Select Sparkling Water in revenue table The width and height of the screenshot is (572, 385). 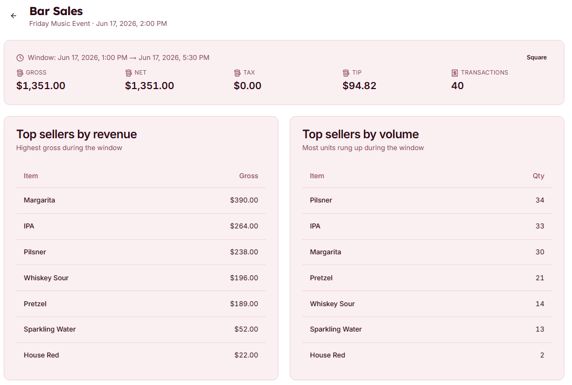(141, 329)
